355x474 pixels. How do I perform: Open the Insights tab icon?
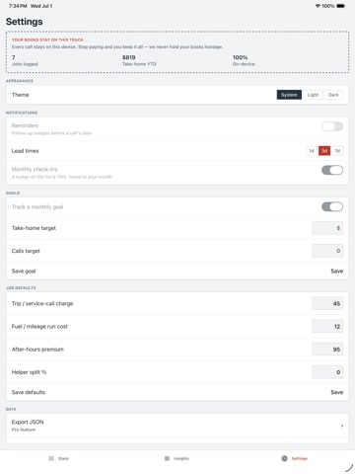(167, 458)
